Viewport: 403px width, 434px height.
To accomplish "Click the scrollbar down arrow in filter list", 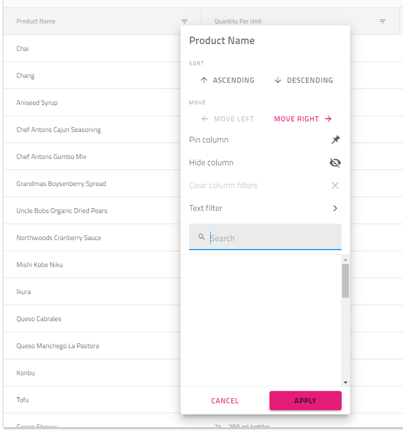I will click(x=345, y=382).
